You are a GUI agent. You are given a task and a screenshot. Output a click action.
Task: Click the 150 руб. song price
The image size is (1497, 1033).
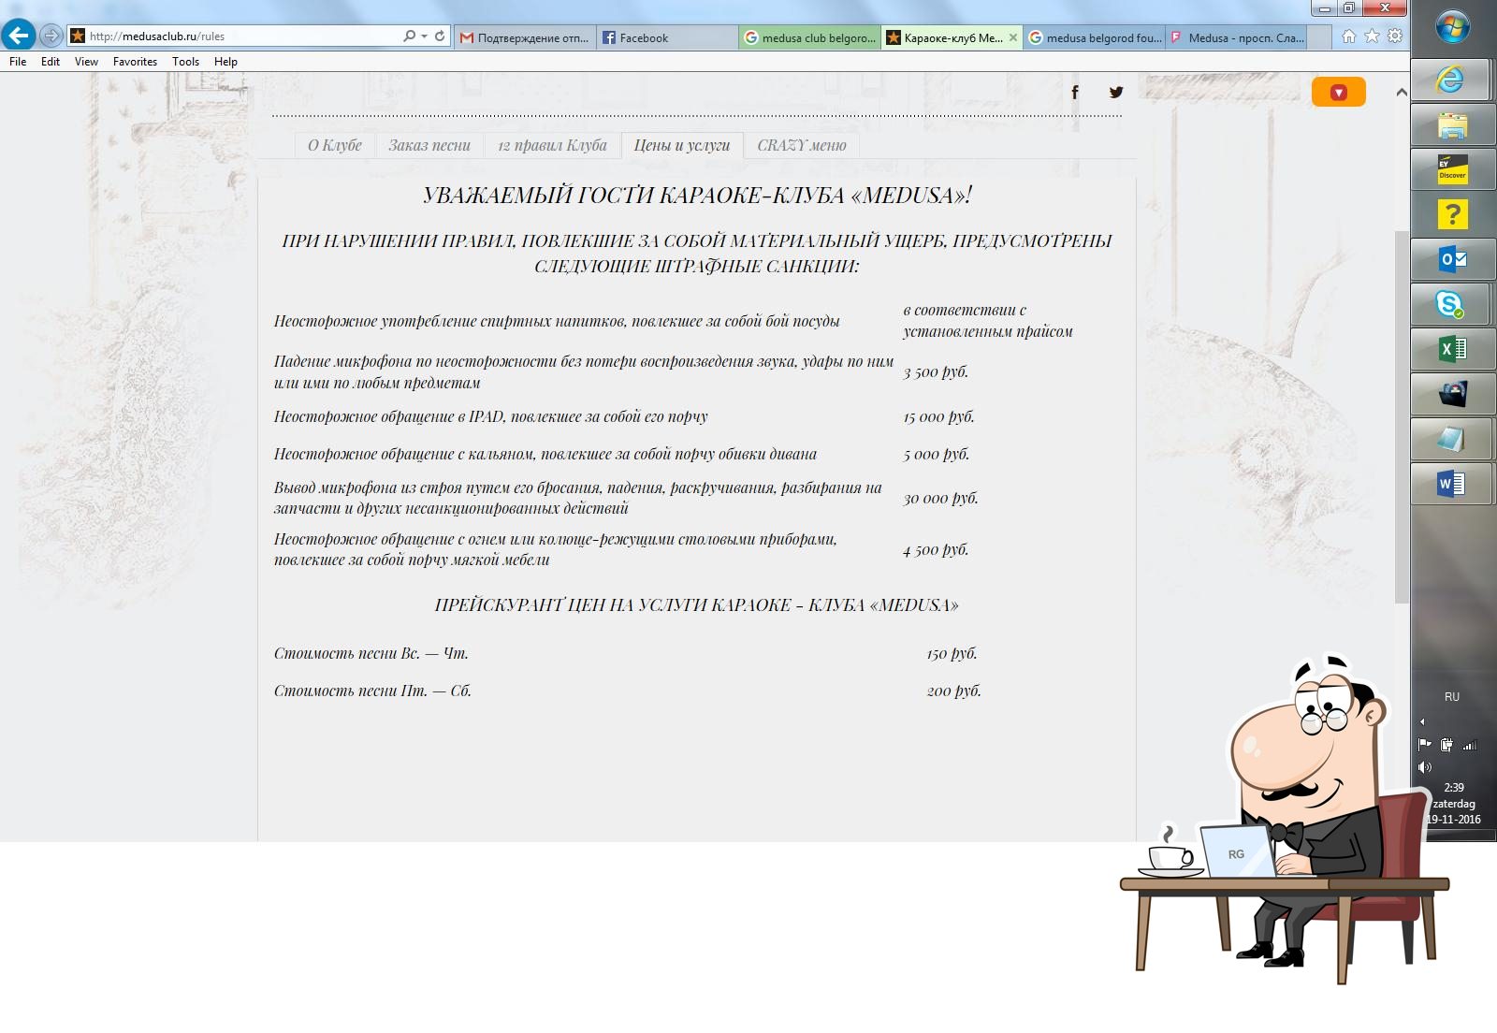952,654
